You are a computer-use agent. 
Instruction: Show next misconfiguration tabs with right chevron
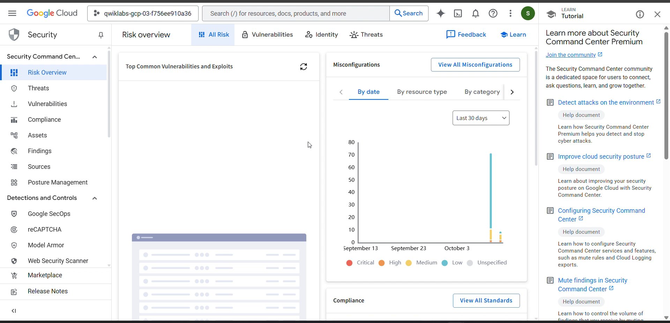[x=512, y=92]
